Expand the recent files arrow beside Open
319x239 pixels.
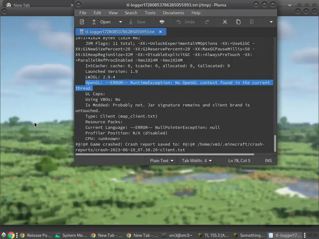pyautogui.click(x=121, y=22)
